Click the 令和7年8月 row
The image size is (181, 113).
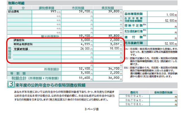pyautogui.click(x=148, y=104)
